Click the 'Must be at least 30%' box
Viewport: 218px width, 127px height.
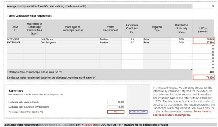tap(139, 112)
